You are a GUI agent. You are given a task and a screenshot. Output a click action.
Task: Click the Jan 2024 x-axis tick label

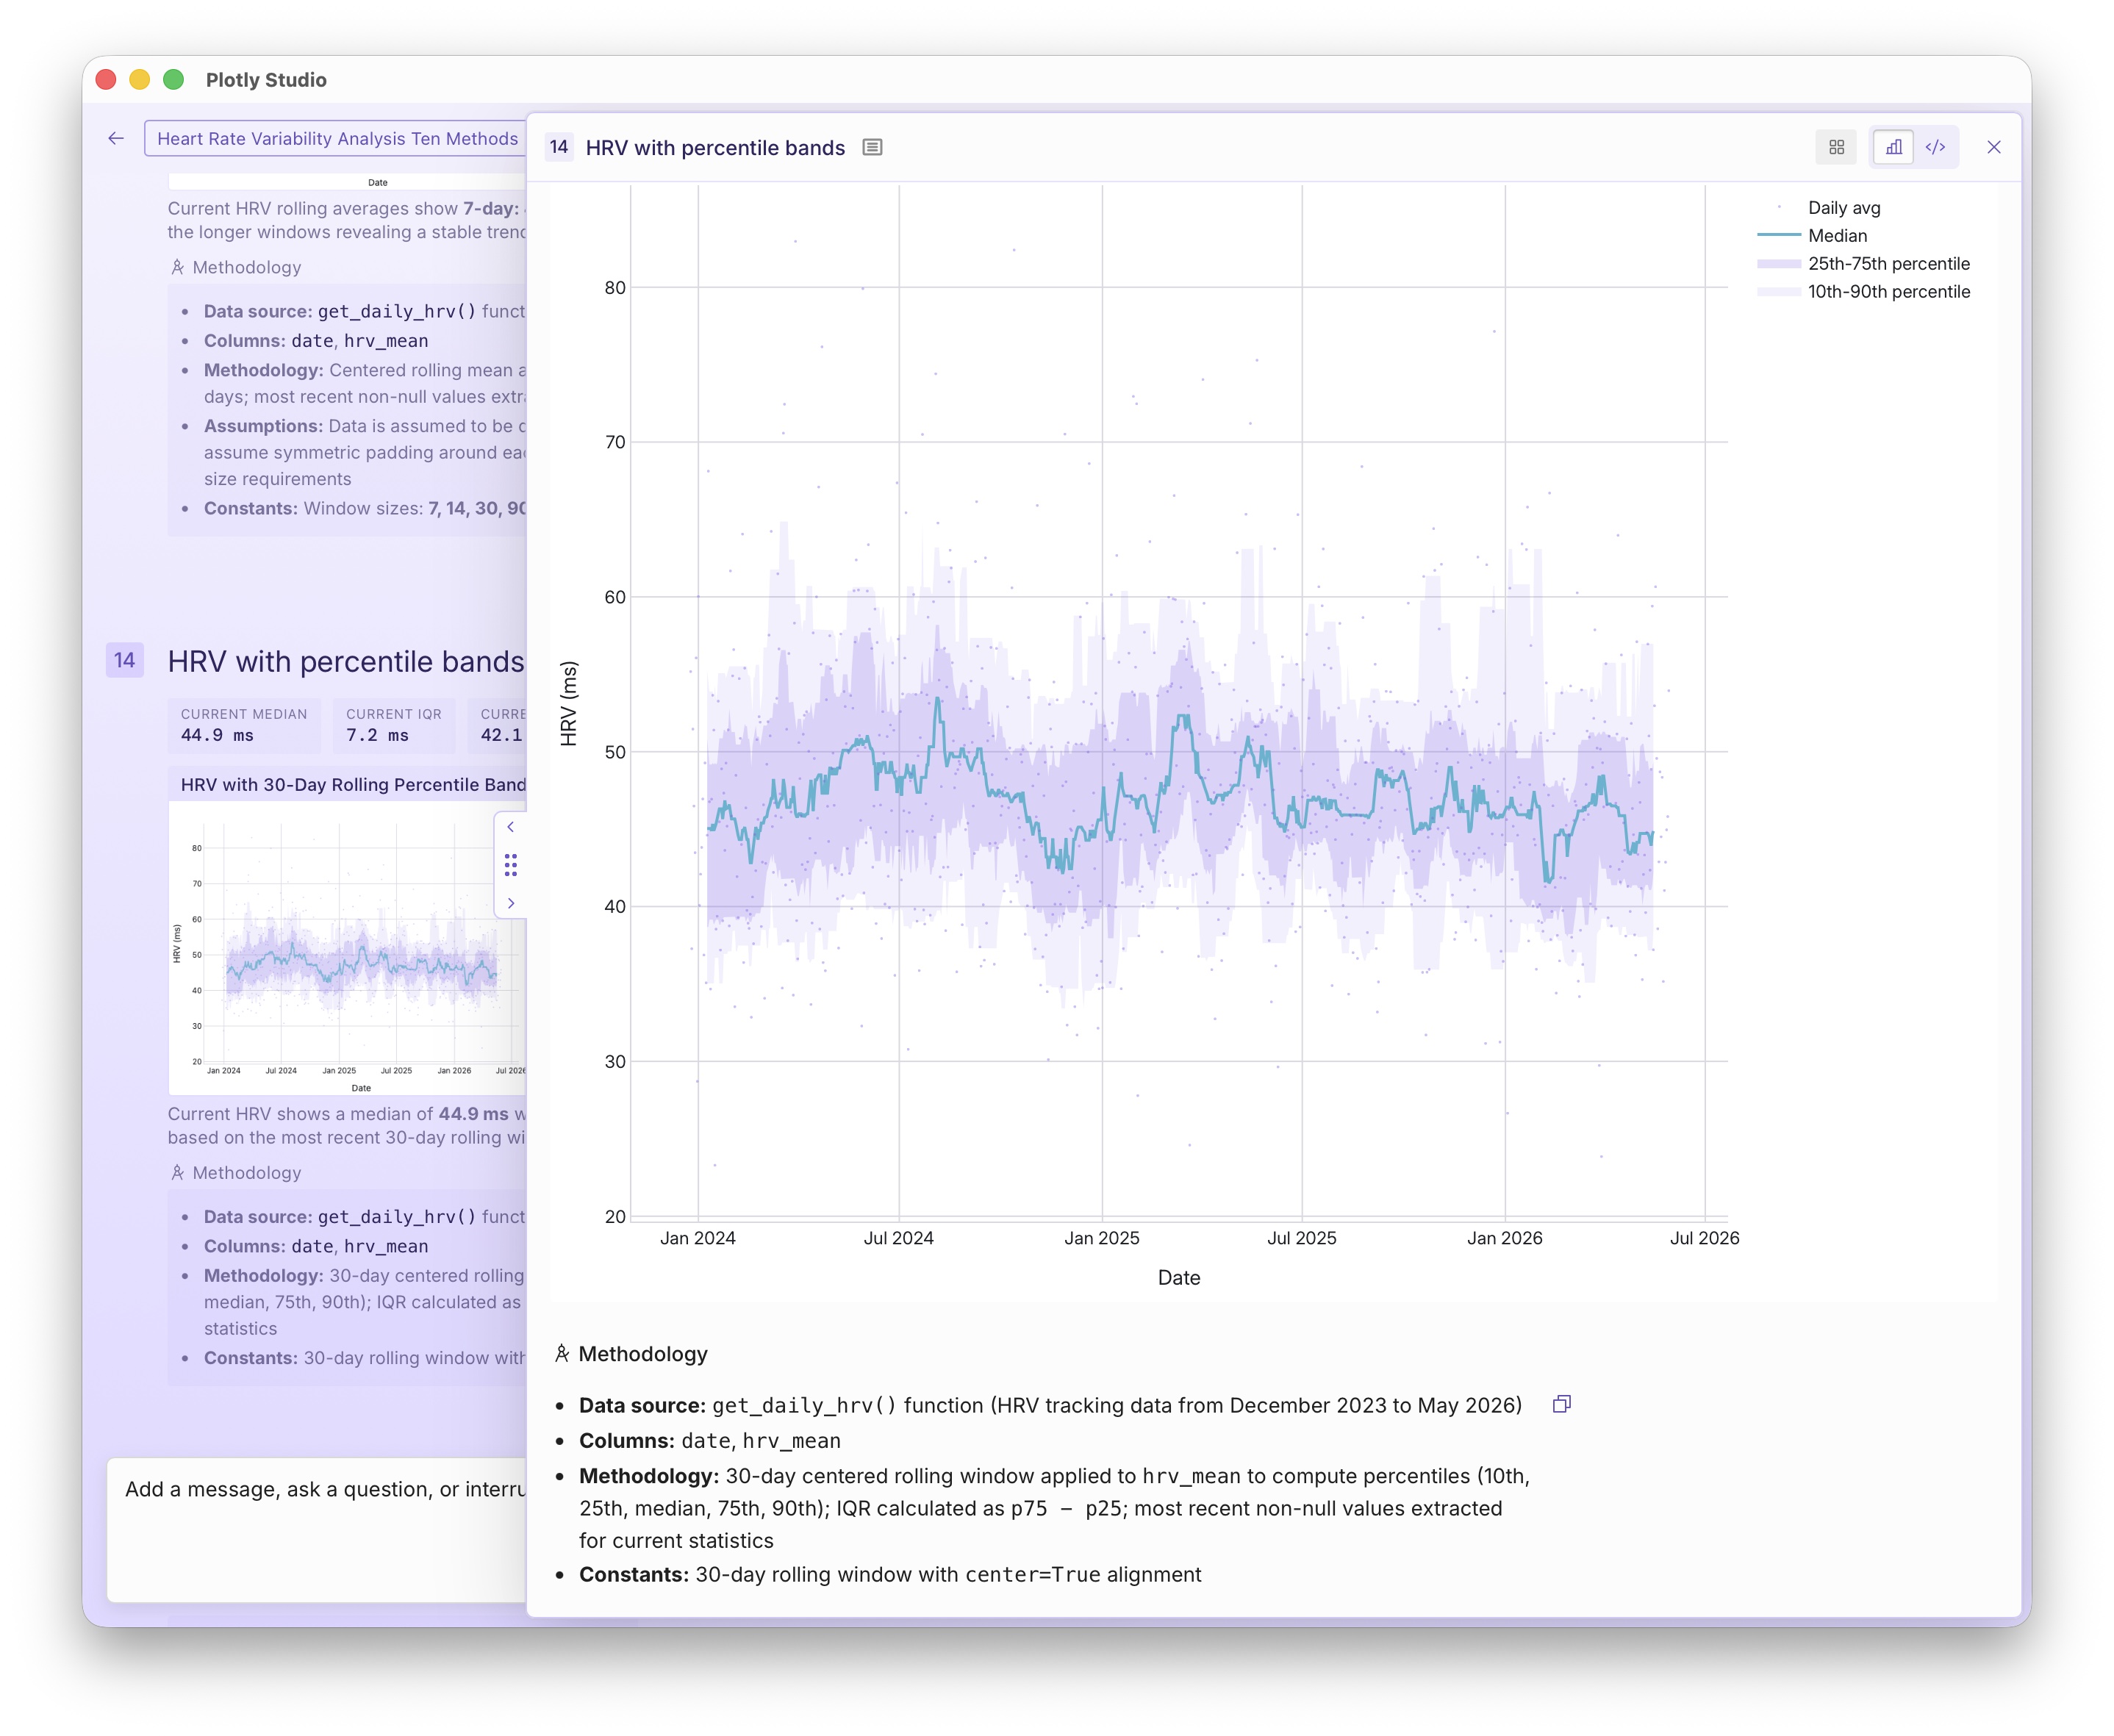[697, 1238]
